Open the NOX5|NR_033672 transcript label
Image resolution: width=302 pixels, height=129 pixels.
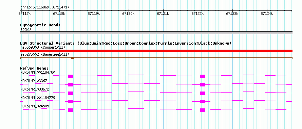point(35,89)
